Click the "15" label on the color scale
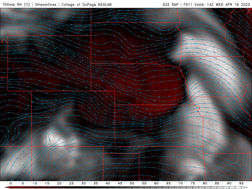Image resolution: width=252 pixels, height=189 pixels. tap(47, 183)
